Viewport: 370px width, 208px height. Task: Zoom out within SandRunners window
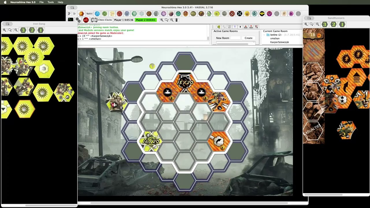318,24
